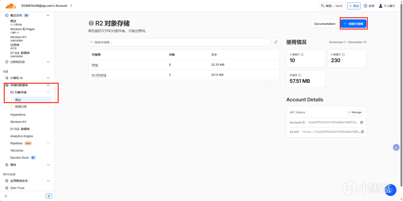The width and height of the screenshot is (403, 201).
Task: Expand Pipelines Beta chevron
Action: click(48, 143)
